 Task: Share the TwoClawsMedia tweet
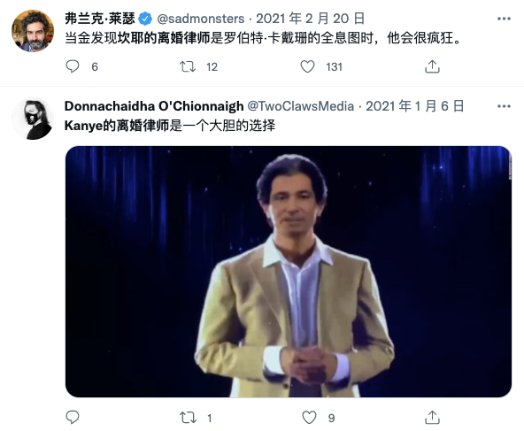[x=432, y=418]
